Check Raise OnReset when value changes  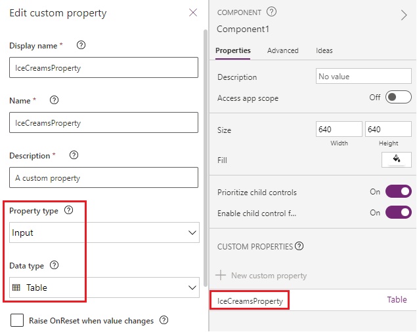pyautogui.click(x=17, y=320)
